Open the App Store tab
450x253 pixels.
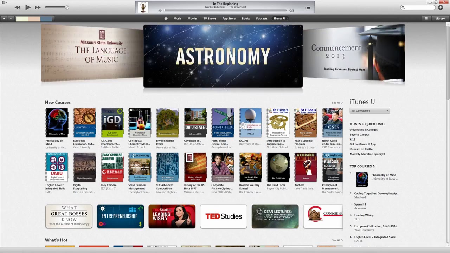point(229,18)
